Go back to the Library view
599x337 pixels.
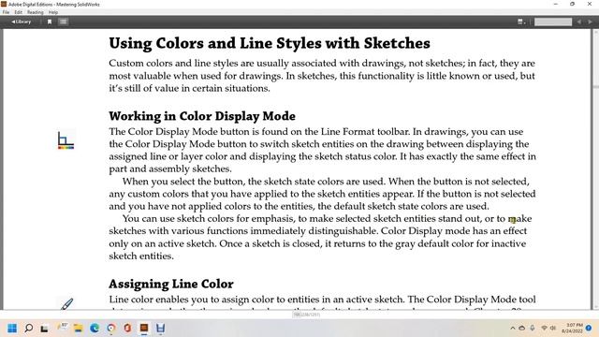(21, 22)
